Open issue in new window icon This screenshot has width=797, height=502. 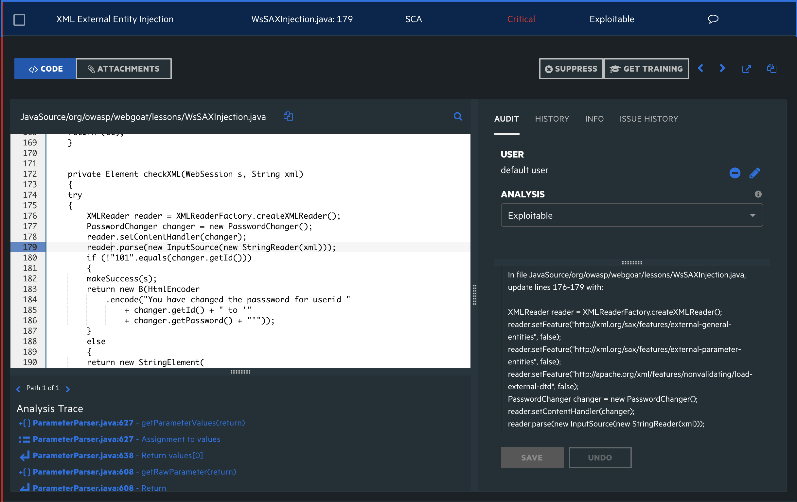(x=746, y=69)
